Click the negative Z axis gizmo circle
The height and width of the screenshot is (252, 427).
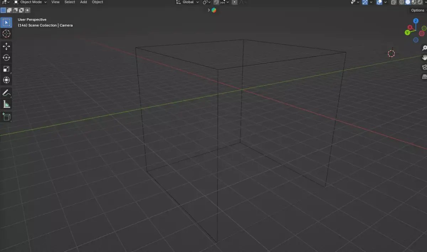[x=416, y=40]
